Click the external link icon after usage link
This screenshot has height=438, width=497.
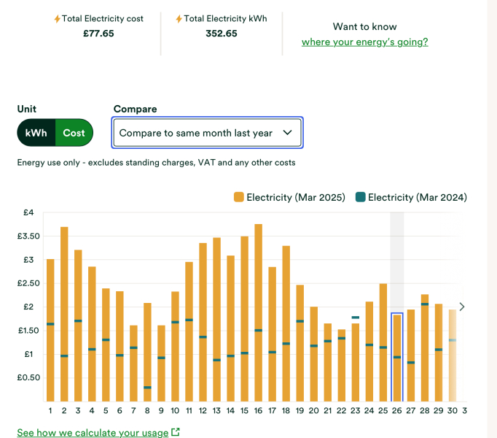(175, 432)
